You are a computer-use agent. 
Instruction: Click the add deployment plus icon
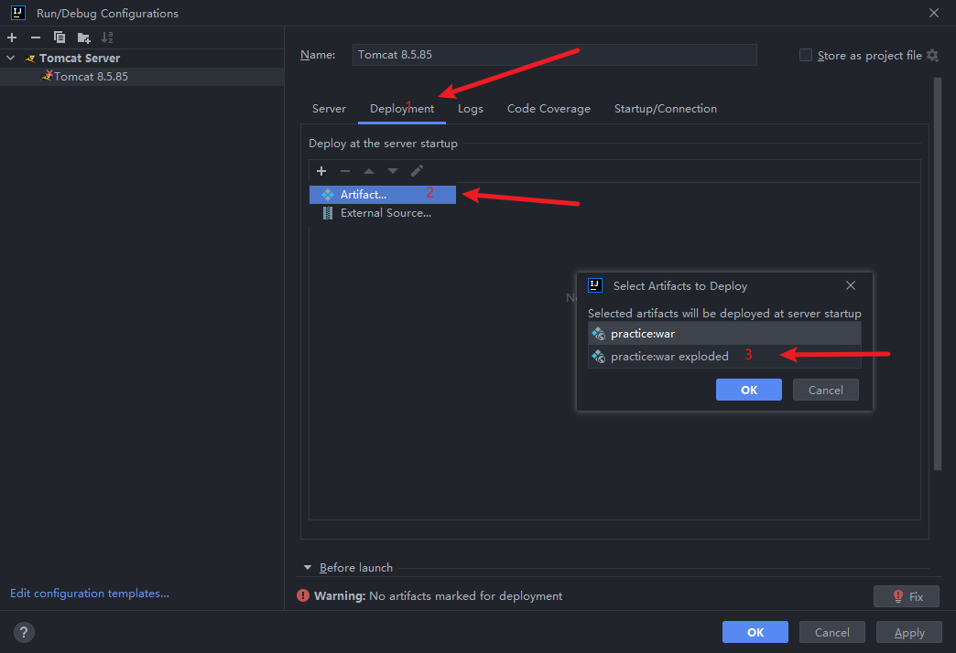coord(321,171)
